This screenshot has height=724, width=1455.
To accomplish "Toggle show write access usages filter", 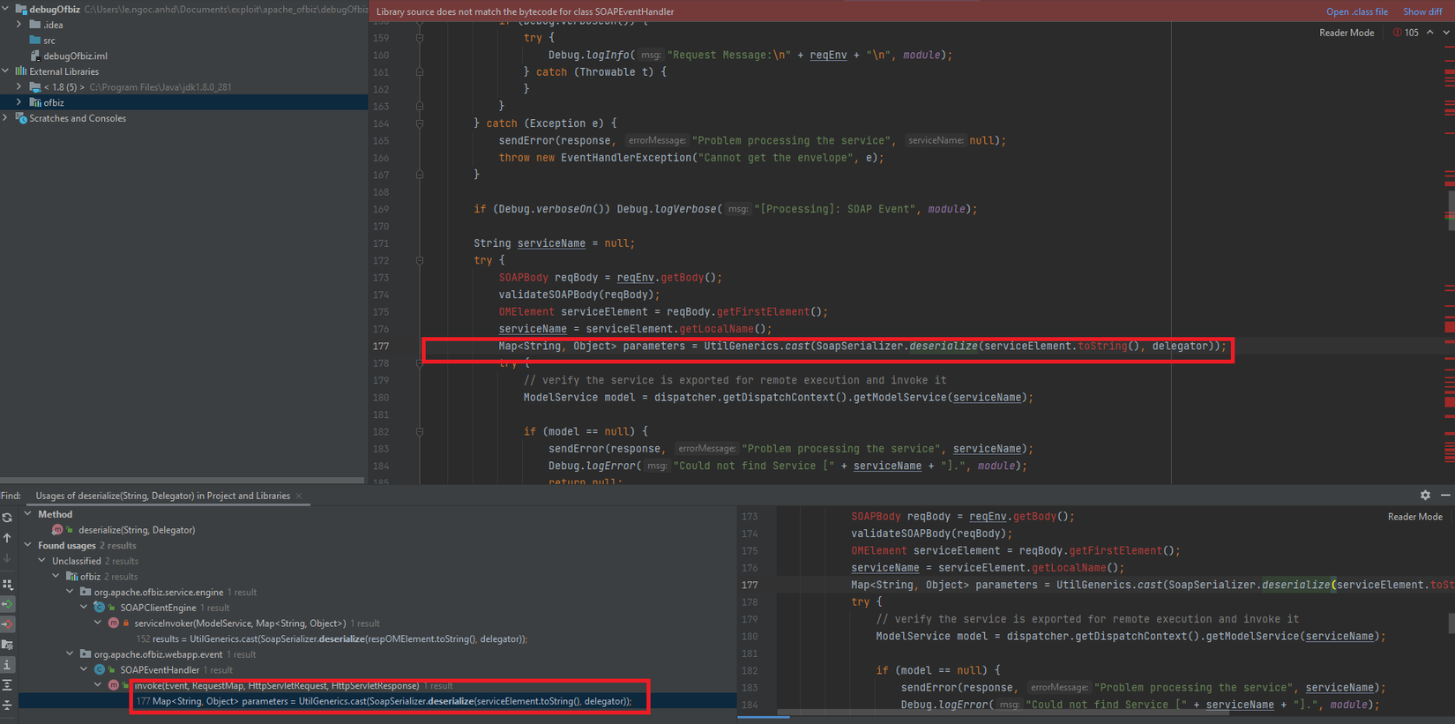I will (7, 624).
